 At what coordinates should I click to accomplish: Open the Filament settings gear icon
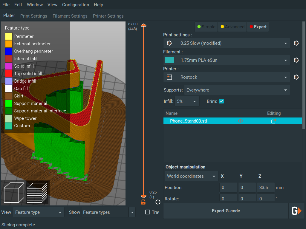(296, 60)
